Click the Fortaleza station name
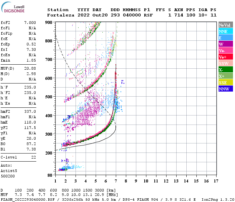235x202 pixels. click(x=61, y=15)
